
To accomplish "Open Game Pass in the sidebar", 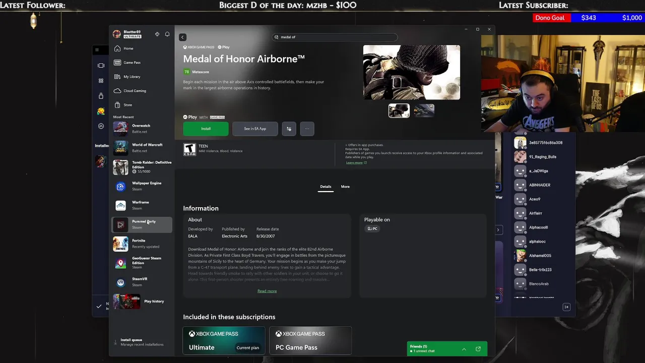I will pos(142,63).
